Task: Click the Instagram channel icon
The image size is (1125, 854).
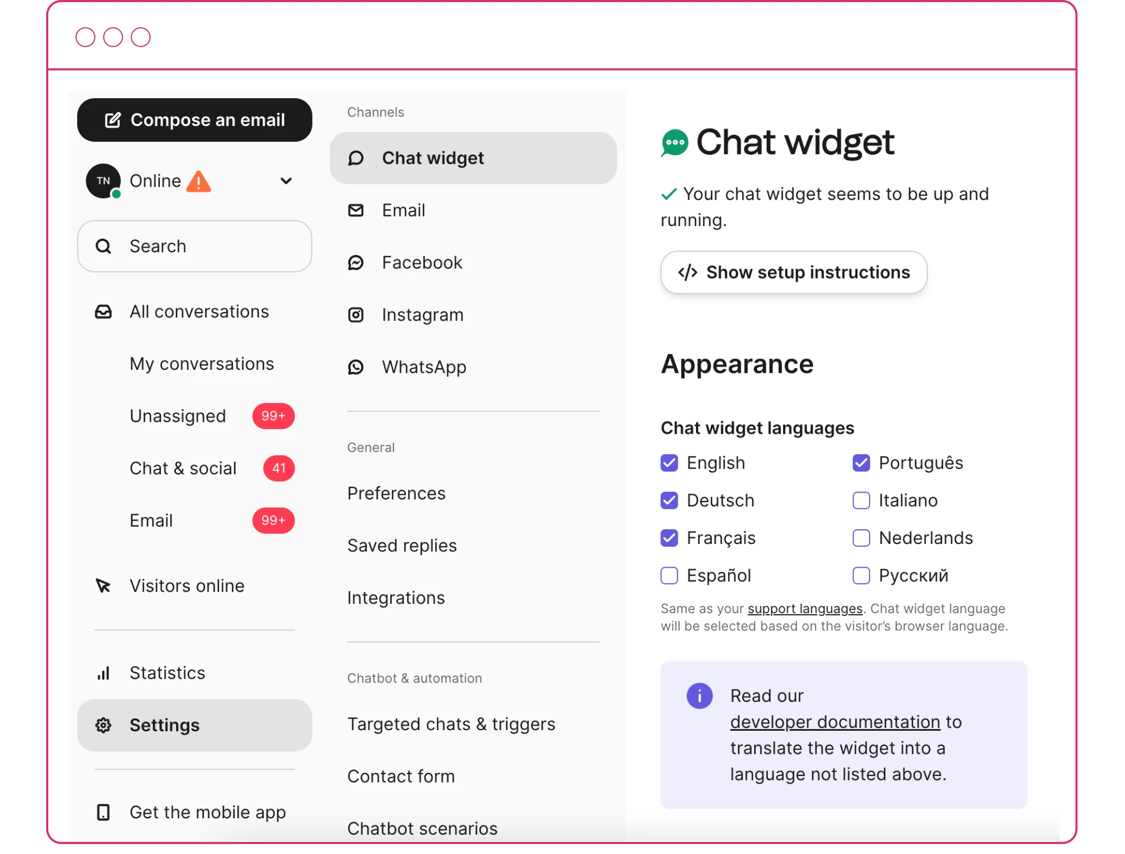Action: pyautogui.click(x=356, y=315)
